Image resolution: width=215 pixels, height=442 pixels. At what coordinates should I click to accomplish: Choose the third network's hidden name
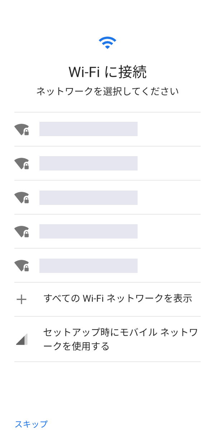pyautogui.click(x=89, y=197)
